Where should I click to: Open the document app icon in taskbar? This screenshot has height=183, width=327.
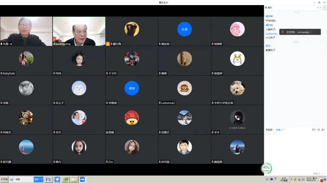click(48, 179)
